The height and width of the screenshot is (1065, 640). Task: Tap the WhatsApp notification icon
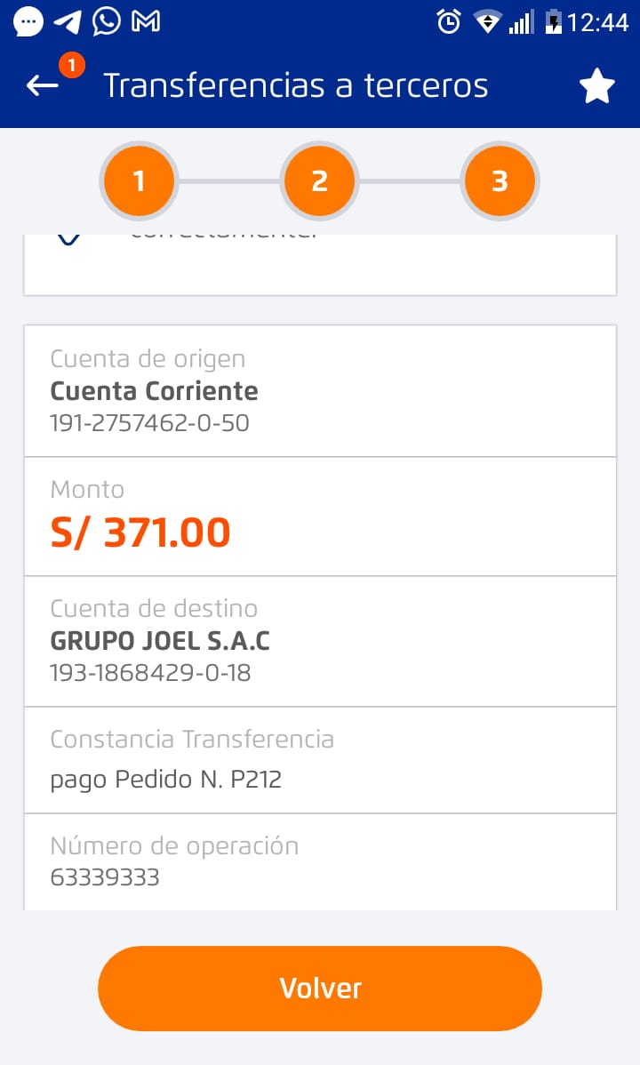click(x=106, y=21)
